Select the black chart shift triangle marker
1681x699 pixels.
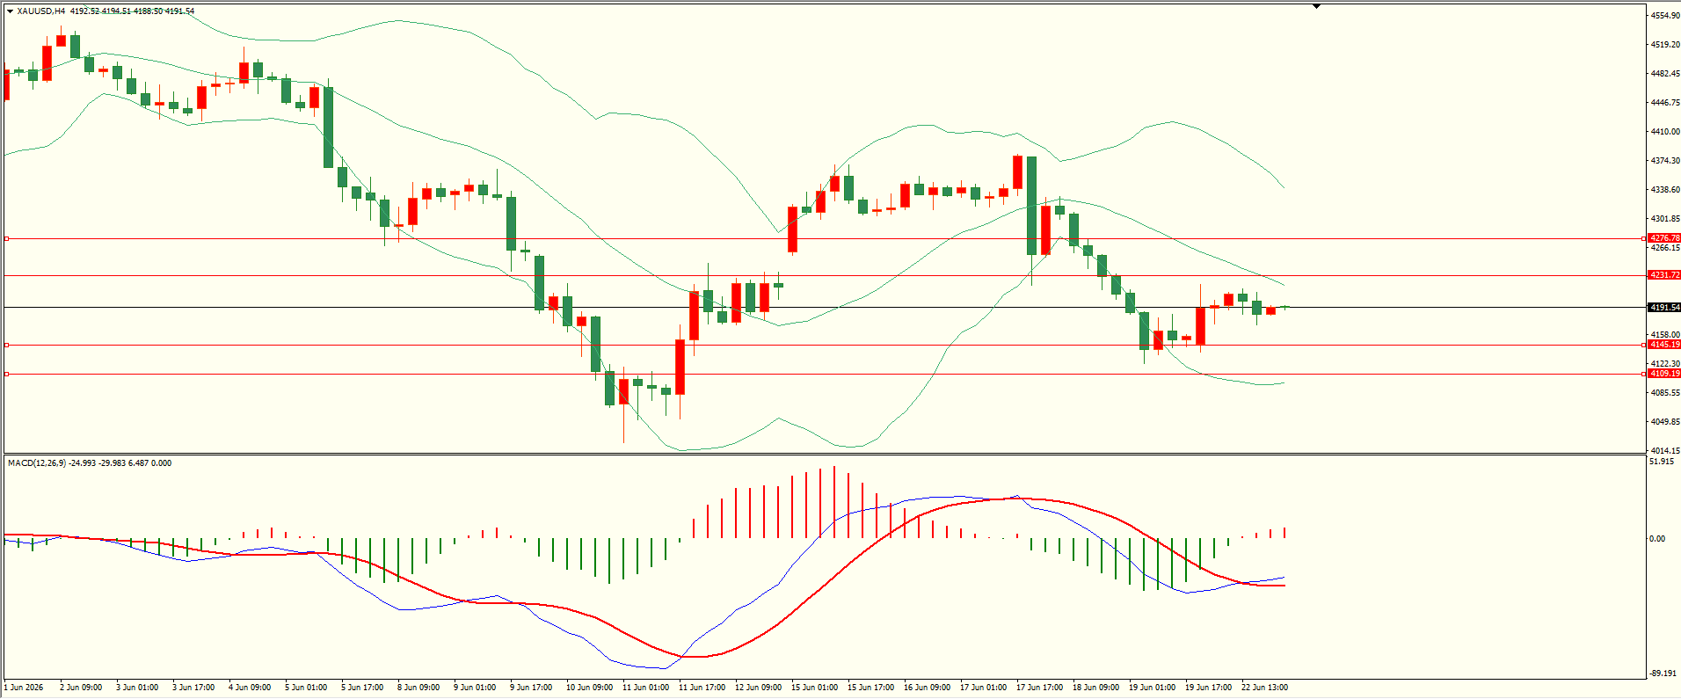[x=1316, y=6]
